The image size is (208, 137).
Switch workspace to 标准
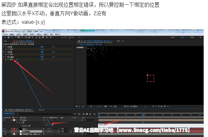[x=182, y=37]
